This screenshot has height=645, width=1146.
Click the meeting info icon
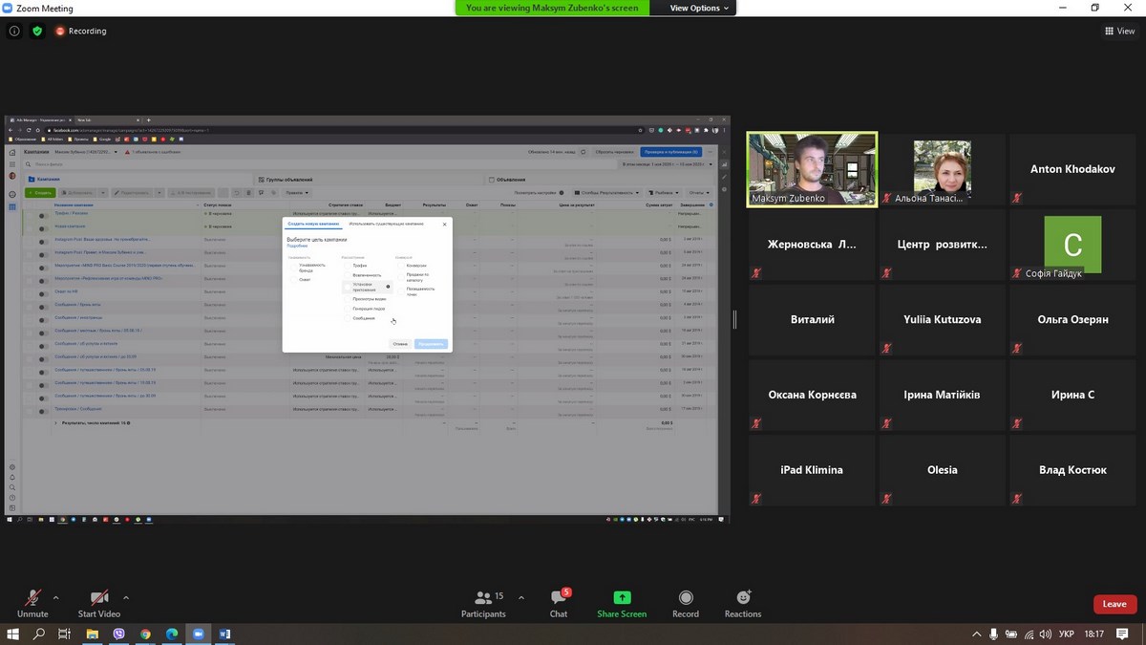click(14, 31)
